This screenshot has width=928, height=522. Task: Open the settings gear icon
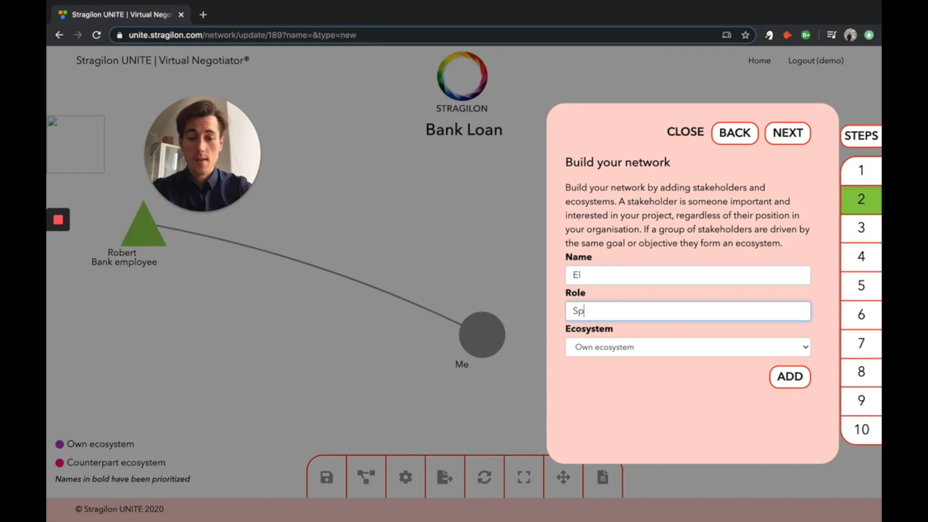406,477
